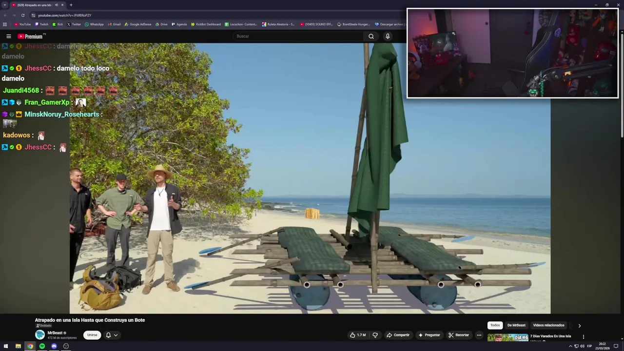
Task: Like the video with thumbs up
Action: pyautogui.click(x=357, y=335)
